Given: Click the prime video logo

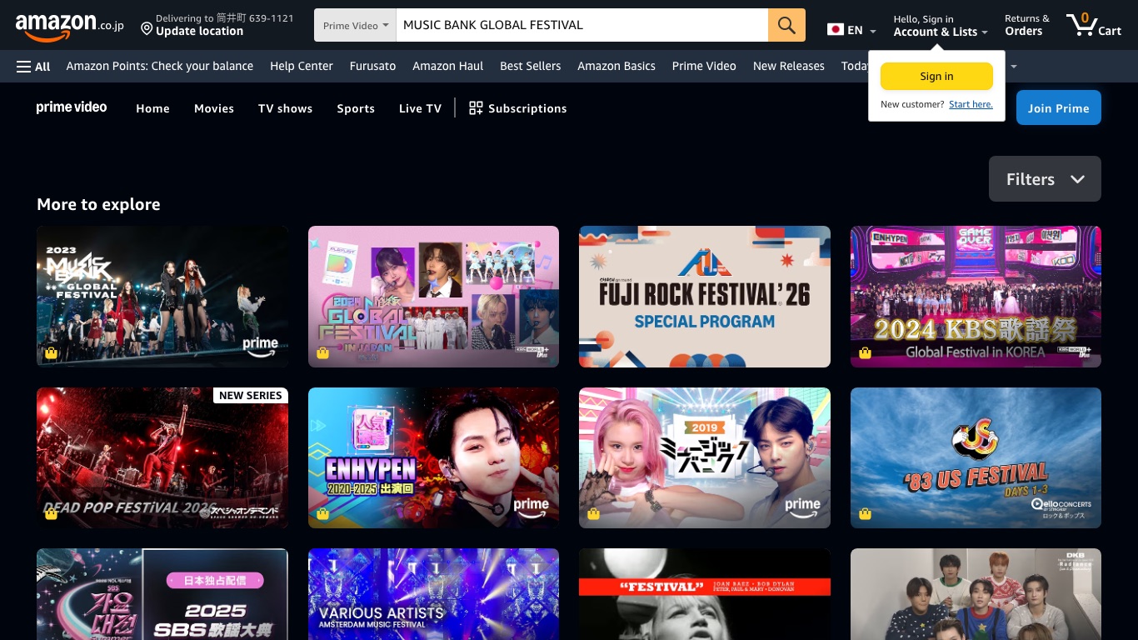Looking at the screenshot, I should coord(72,107).
